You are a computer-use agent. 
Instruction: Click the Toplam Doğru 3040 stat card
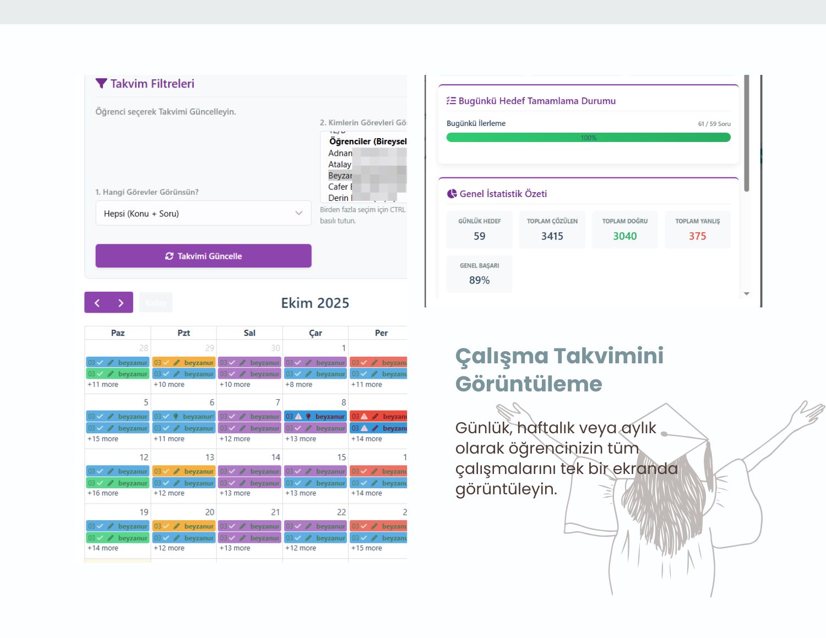pyautogui.click(x=624, y=230)
